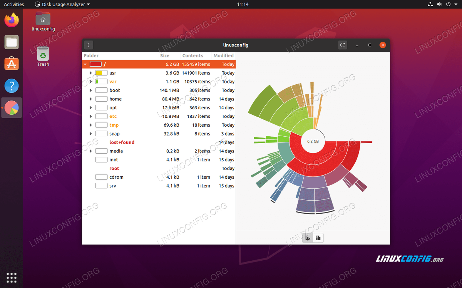Sort by the Modified column header

click(x=224, y=55)
